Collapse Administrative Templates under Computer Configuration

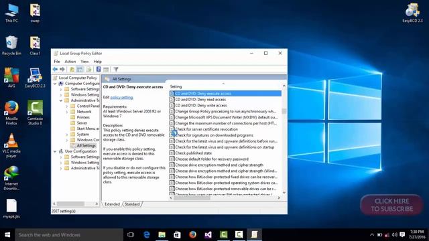click(61, 100)
